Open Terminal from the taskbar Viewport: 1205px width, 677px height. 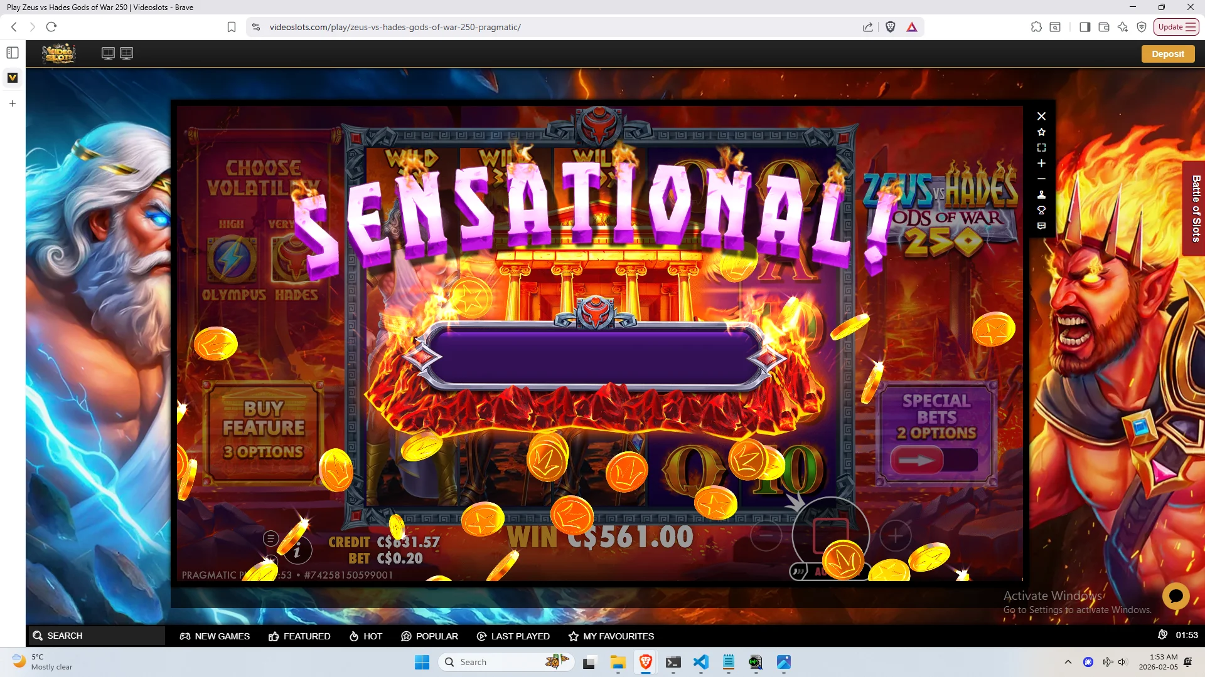click(x=673, y=662)
